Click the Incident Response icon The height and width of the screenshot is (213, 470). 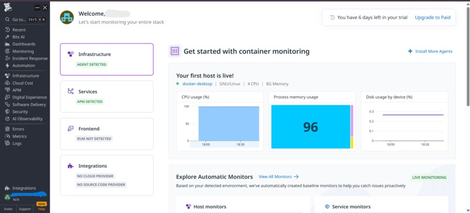tap(8, 58)
